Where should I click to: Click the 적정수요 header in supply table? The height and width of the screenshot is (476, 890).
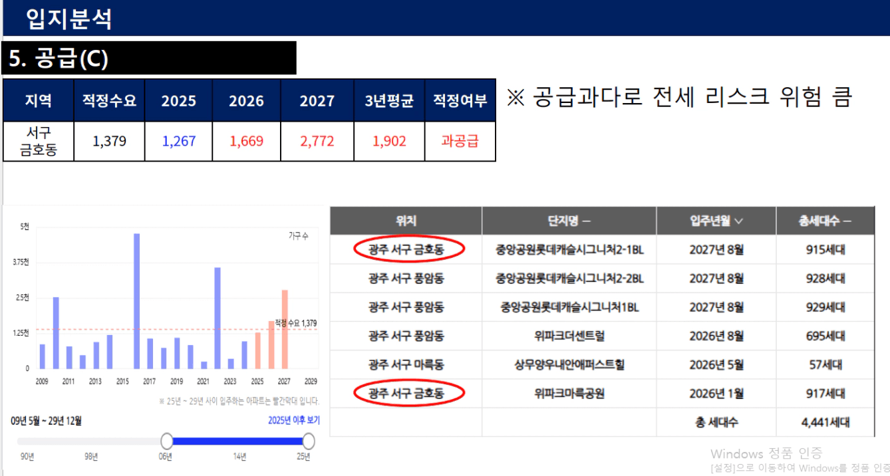click(x=109, y=101)
